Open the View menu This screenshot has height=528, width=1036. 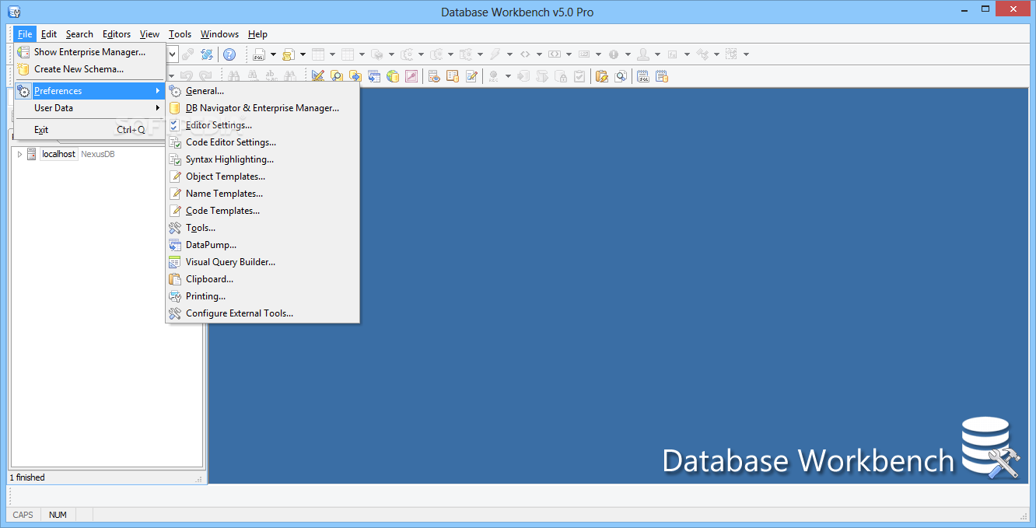pos(149,34)
